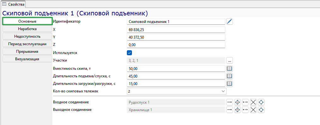
Task: Click red-dot target icon for Выходное соединение
Action: coord(237,110)
